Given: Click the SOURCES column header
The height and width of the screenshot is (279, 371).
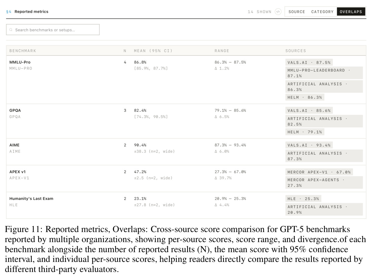Looking at the screenshot, I should pyautogui.click(x=296, y=51).
